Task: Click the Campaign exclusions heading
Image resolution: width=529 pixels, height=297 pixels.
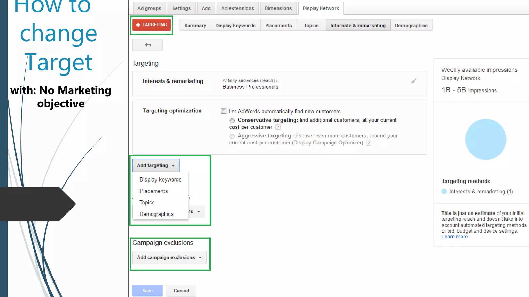Action: coord(163,243)
